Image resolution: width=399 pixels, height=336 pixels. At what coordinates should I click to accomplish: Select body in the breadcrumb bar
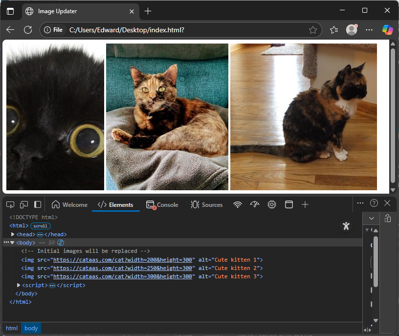pos(31,328)
